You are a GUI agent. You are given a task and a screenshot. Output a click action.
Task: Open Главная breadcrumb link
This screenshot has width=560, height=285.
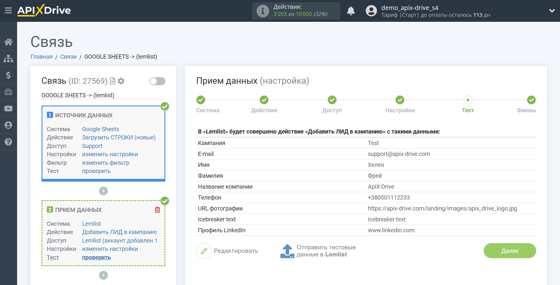click(x=42, y=57)
